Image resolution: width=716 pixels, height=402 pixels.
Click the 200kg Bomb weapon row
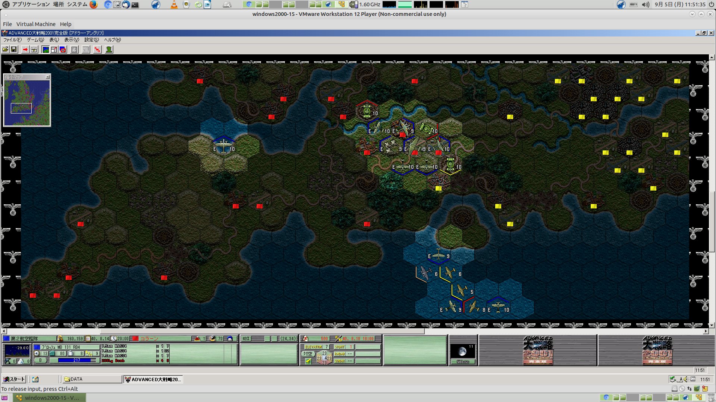coord(135,361)
